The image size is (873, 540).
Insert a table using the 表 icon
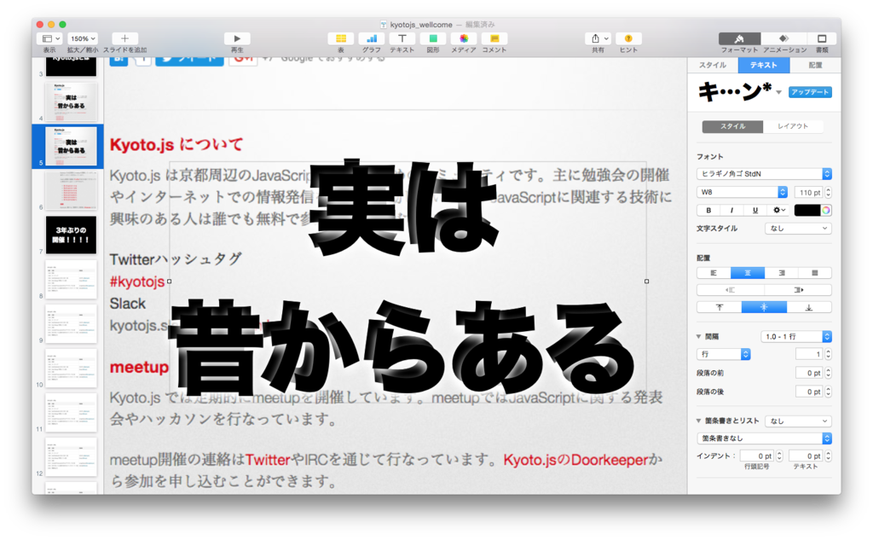pyautogui.click(x=341, y=38)
